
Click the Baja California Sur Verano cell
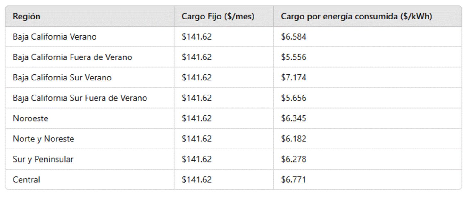tap(62, 78)
